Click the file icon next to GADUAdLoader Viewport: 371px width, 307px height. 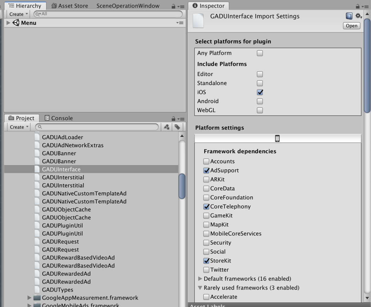coord(37,137)
